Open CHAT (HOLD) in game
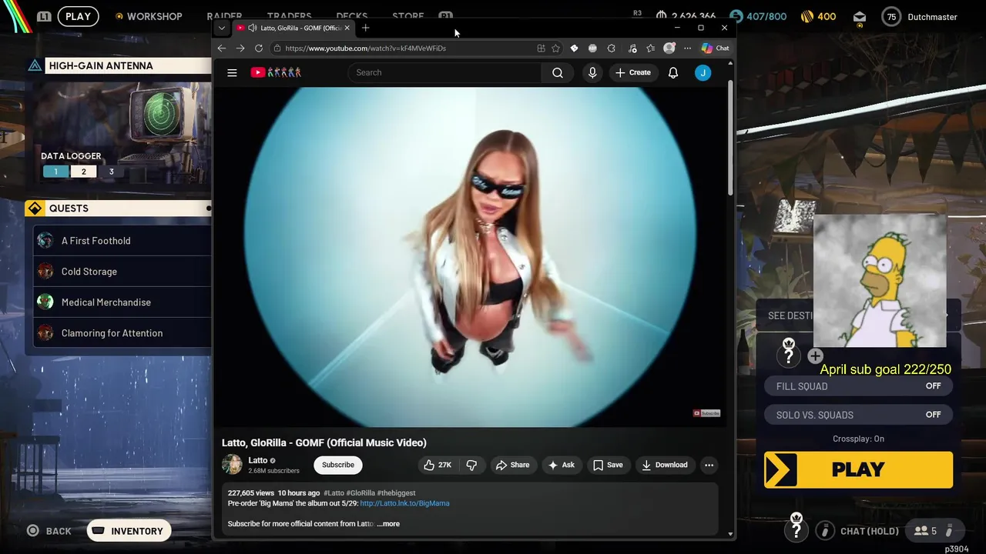This screenshot has height=554, width=986. point(858,531)
